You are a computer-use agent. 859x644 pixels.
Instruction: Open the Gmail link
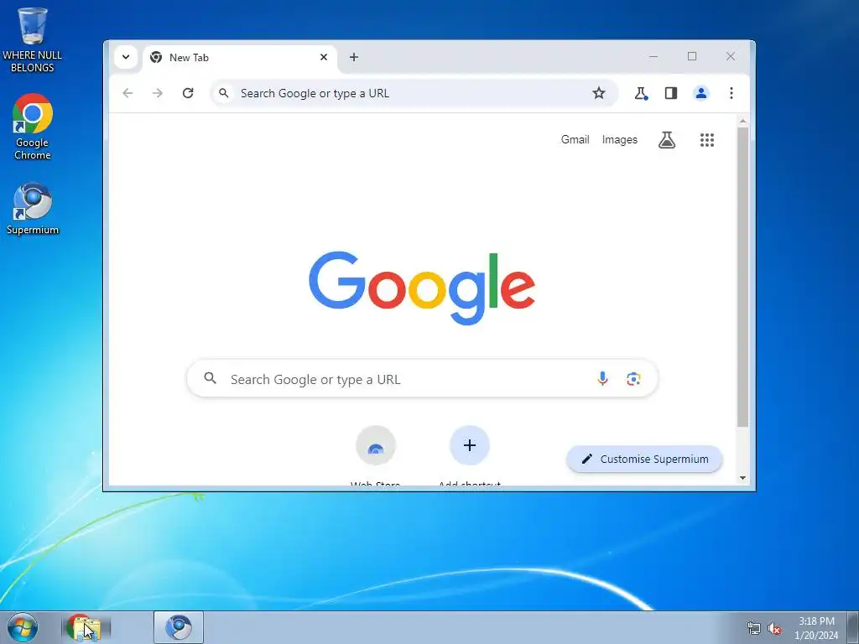575,140
